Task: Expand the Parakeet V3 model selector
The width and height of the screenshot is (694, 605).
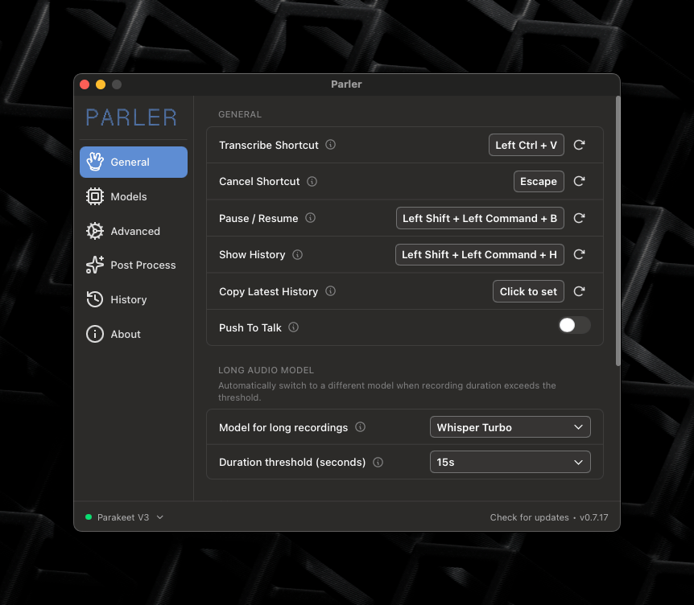Action: point(124,517)
